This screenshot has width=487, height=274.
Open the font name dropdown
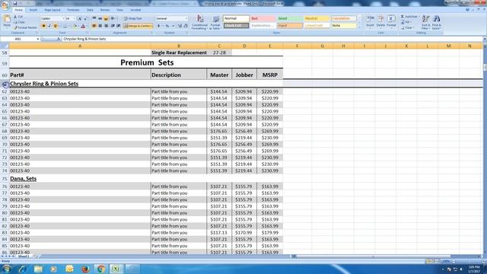(x=63, y=18)
